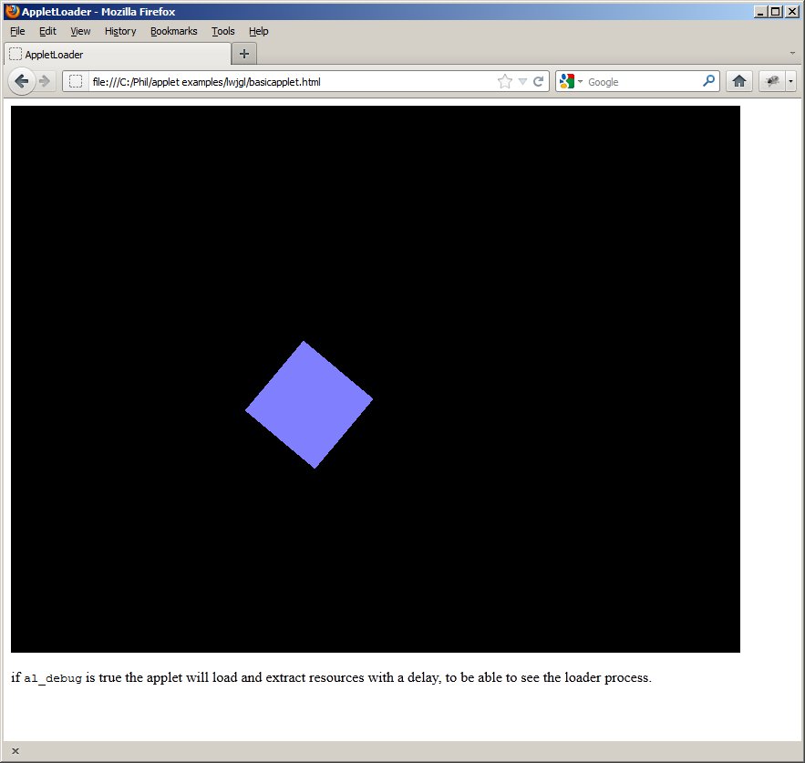805x763 pixels.
Task: Open a new tab with the plus button
Action: pos(243,54)
